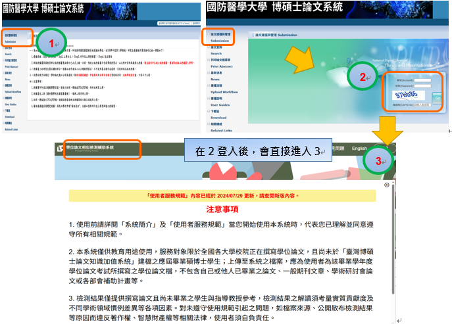Open Related Links in left window's sidebar
The width and height of the screenshot is (452, 324).
11,129
